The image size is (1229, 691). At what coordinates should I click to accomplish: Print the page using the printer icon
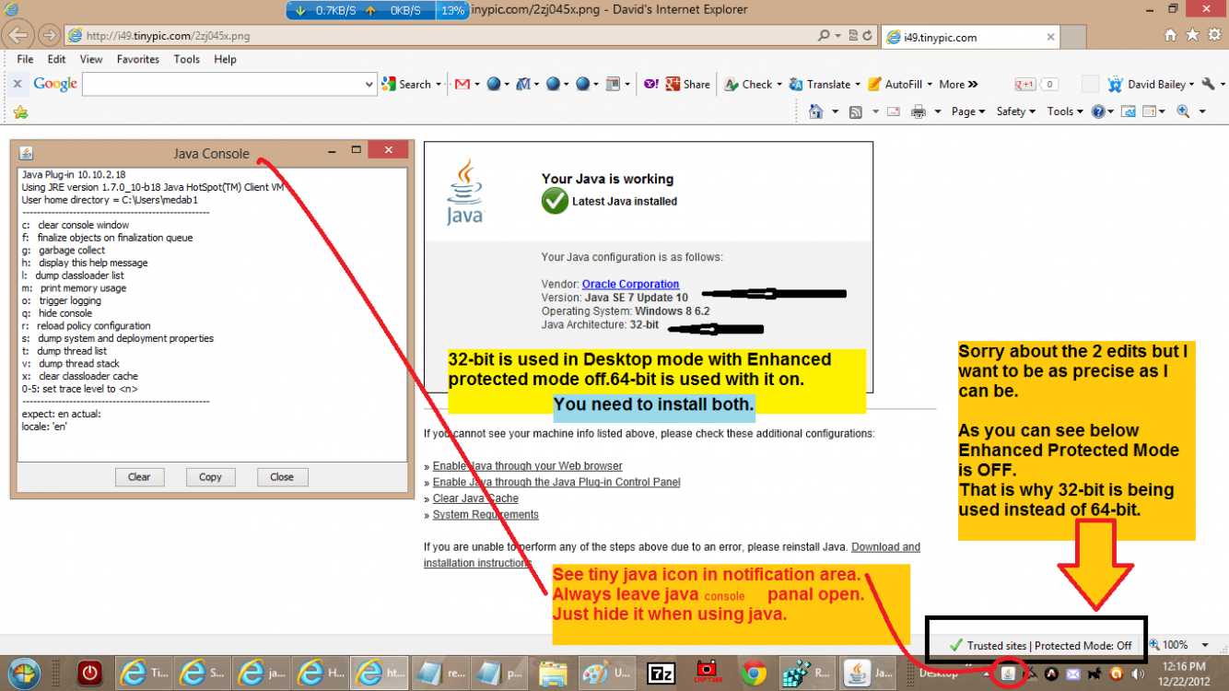tap(919, 111)
